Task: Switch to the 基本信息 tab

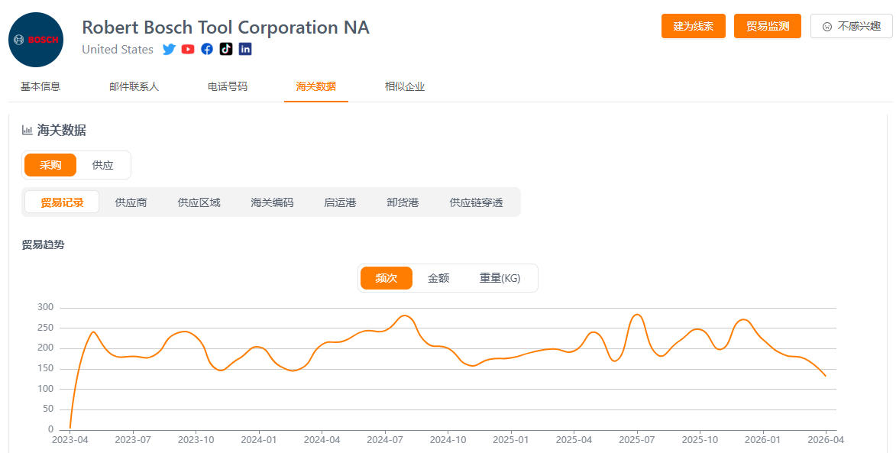Action: point(40,87)
